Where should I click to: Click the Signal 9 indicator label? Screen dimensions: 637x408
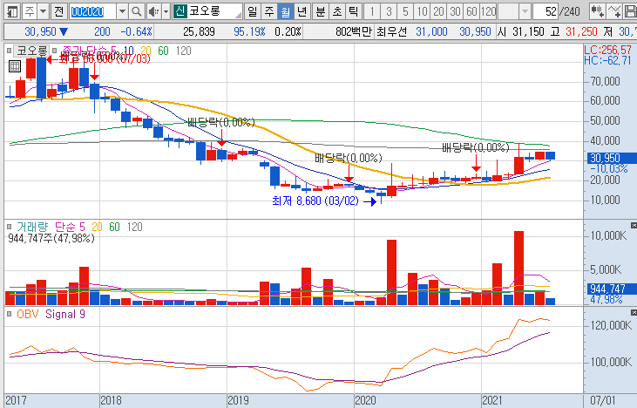tap(65, 314)
